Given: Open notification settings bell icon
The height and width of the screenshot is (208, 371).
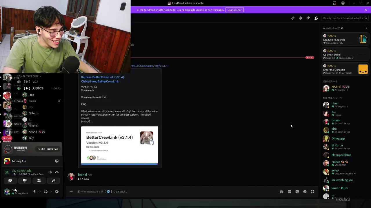Looking at the screenshot, I should (301, 18).
